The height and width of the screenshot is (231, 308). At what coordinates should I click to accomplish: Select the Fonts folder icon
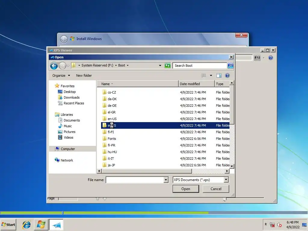[x=104, y=138]
